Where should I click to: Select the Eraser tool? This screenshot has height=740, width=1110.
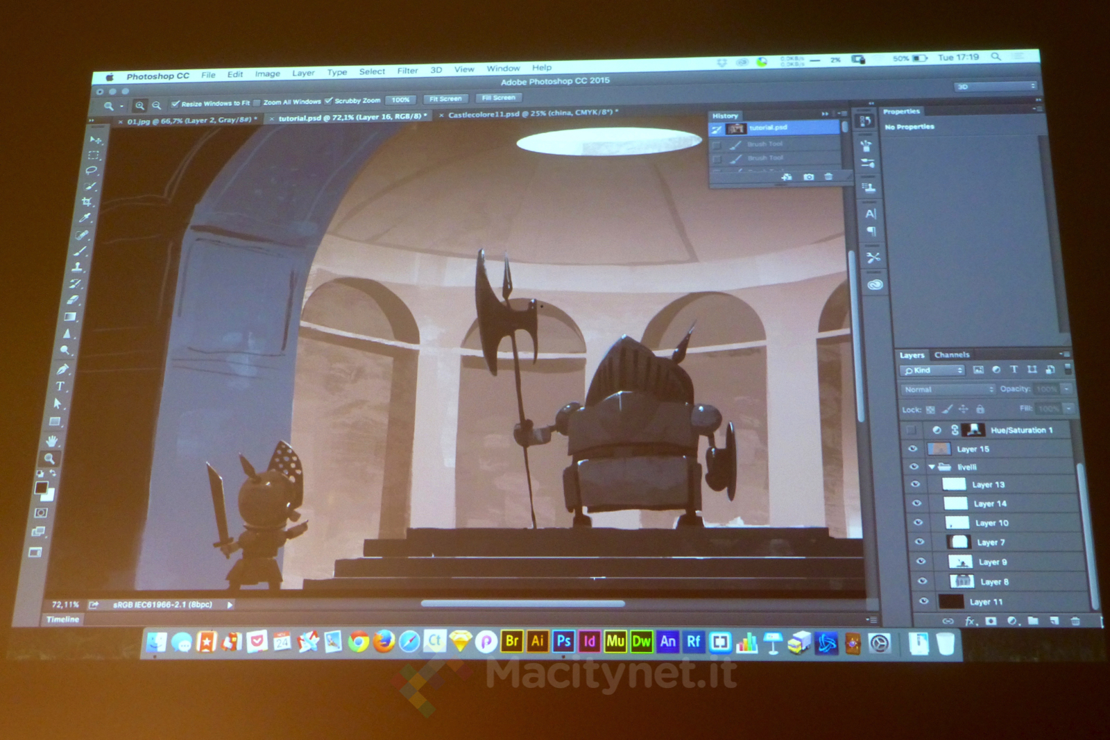point(73,300)
